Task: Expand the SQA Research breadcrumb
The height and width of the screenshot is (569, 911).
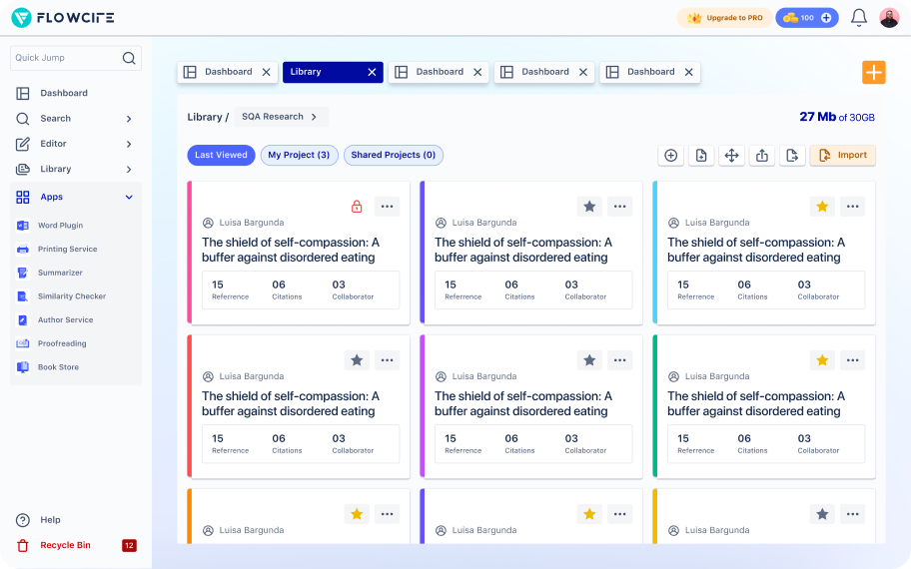Action: pyautogui.click(x=313, y=117)
